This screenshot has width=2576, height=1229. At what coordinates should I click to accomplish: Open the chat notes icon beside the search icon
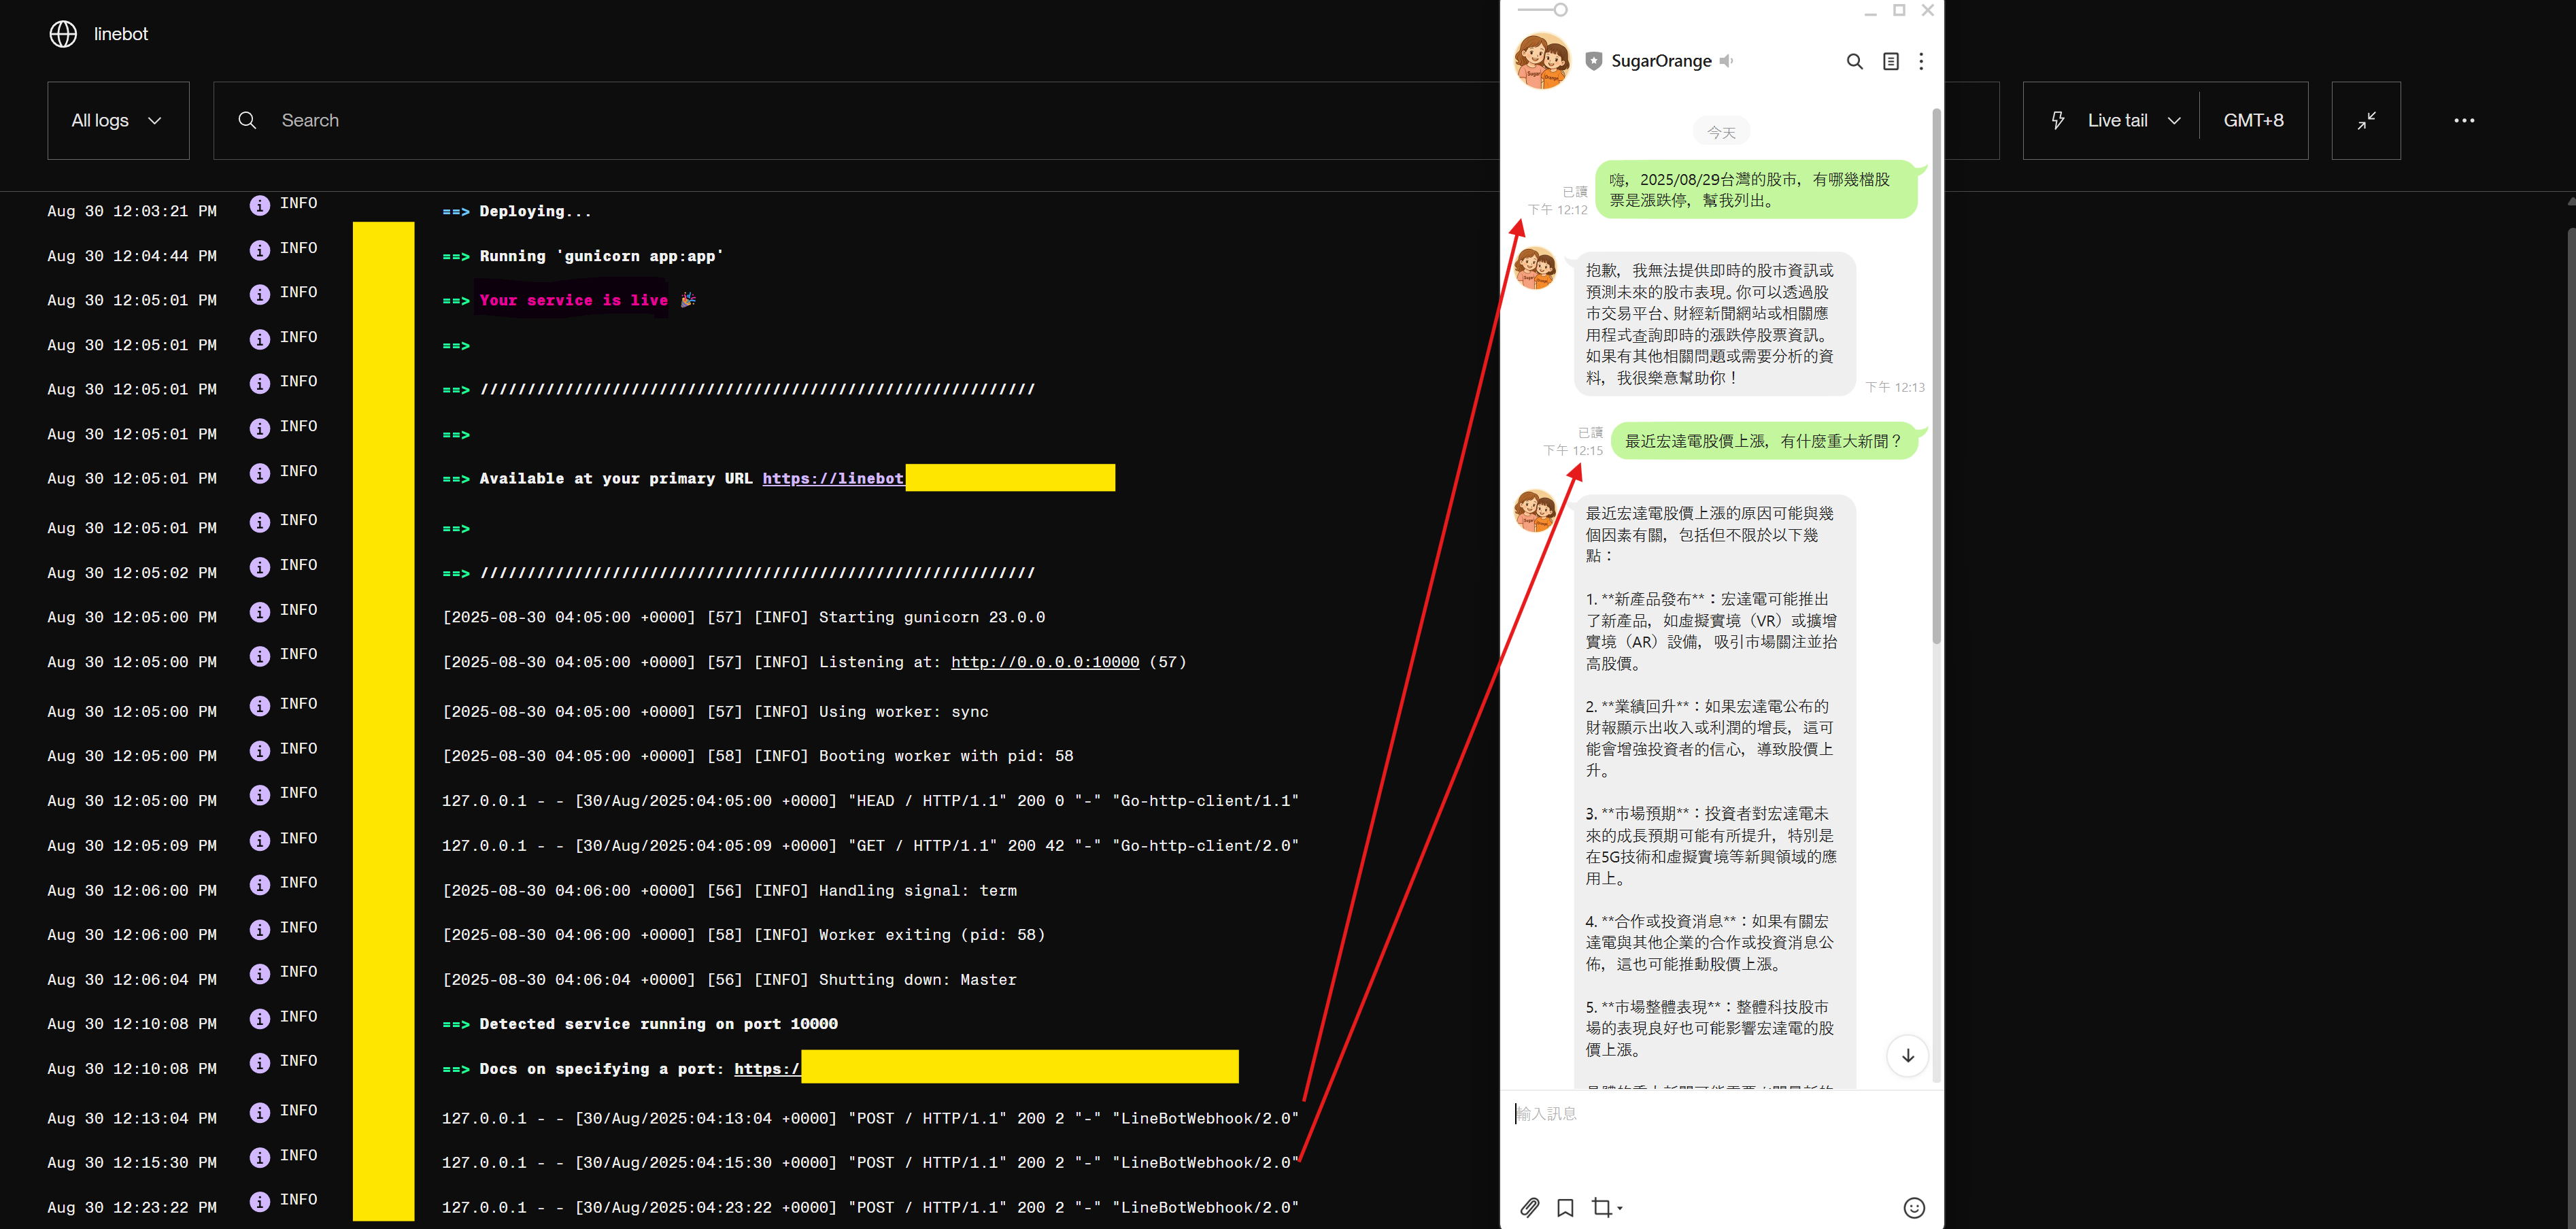[1890, 61]
